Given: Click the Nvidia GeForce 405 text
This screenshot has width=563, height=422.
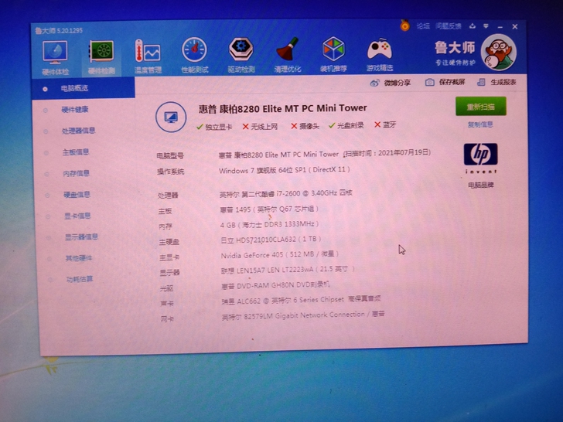Looking at the screenshot, I should coord(280,255).
